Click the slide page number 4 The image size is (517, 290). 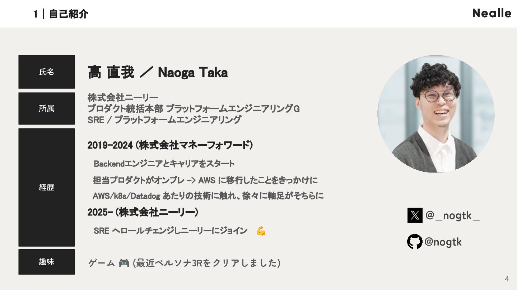(x=507, y=279)
